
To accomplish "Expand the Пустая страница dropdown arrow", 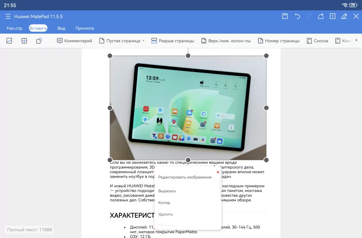I will (x=144, y=41).
